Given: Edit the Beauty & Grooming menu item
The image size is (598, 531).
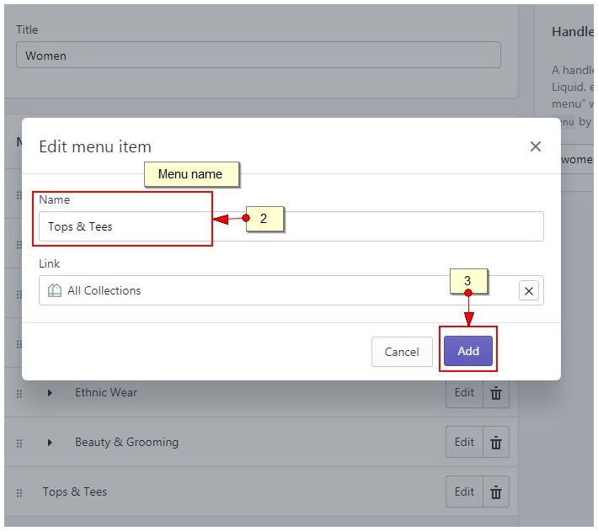Looking at the screenshot, I should (464, 443).
